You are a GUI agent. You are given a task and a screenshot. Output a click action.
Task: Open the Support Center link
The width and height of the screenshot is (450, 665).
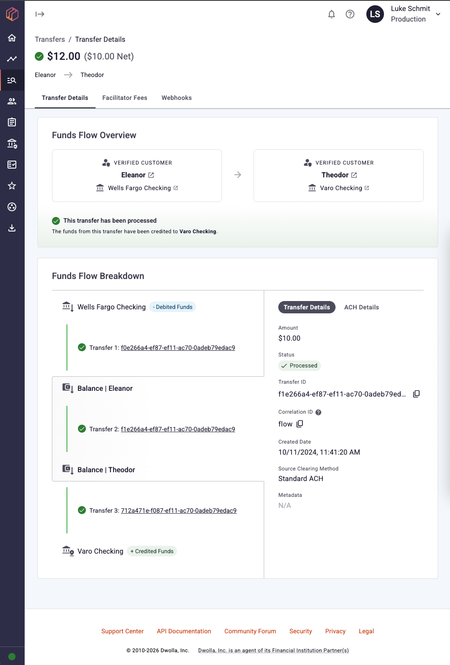(122, 631)
